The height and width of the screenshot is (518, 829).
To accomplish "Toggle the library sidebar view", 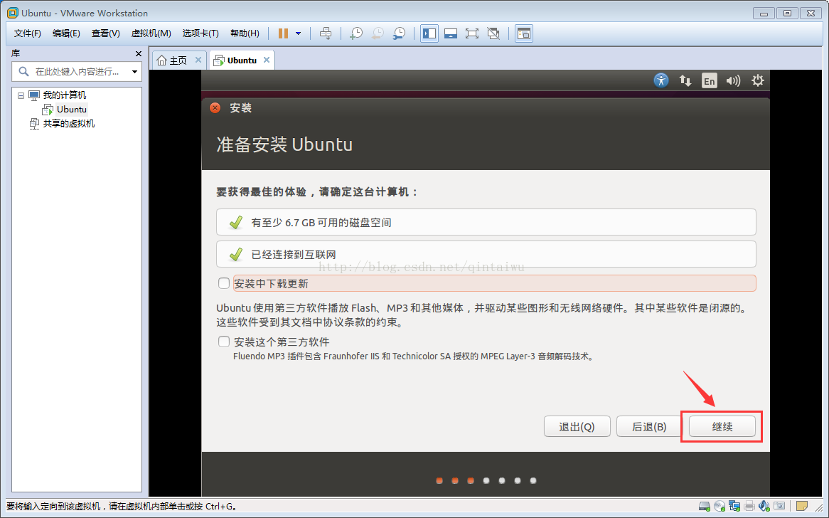I will [429, 33].
